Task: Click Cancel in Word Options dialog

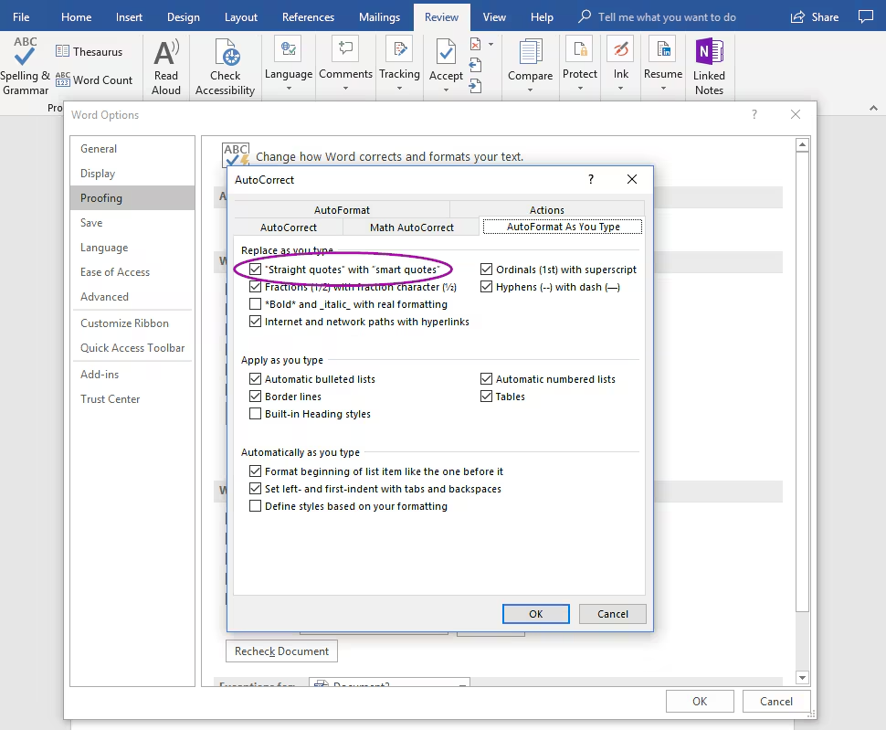Action: point(775,701)
